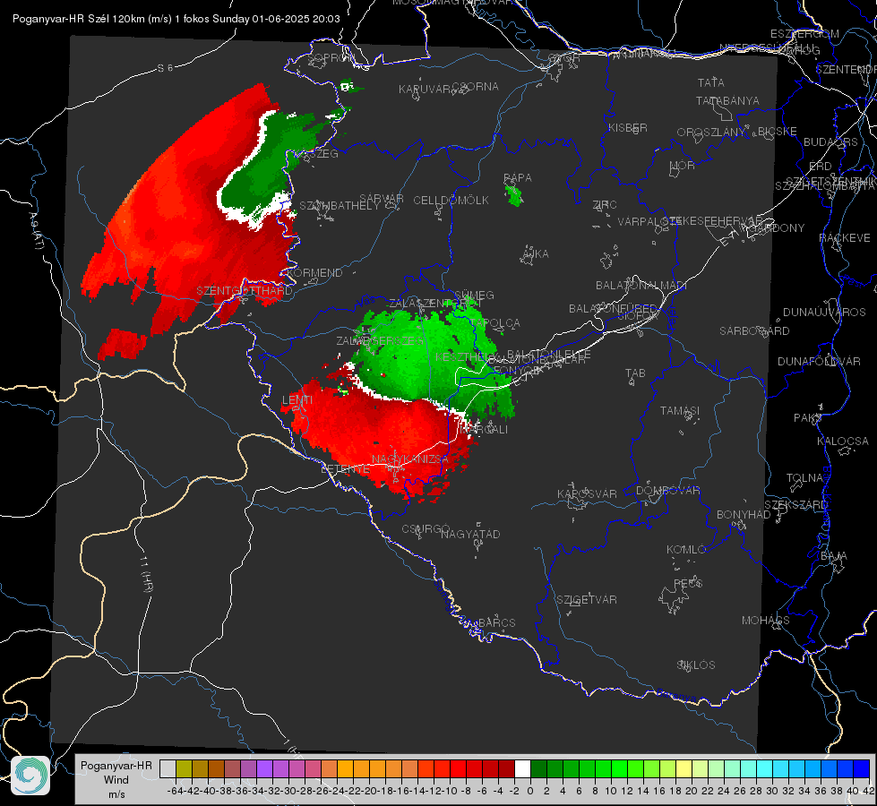Click the TAB town label
The width and height of the screenshot is (877, 806).
635,373
